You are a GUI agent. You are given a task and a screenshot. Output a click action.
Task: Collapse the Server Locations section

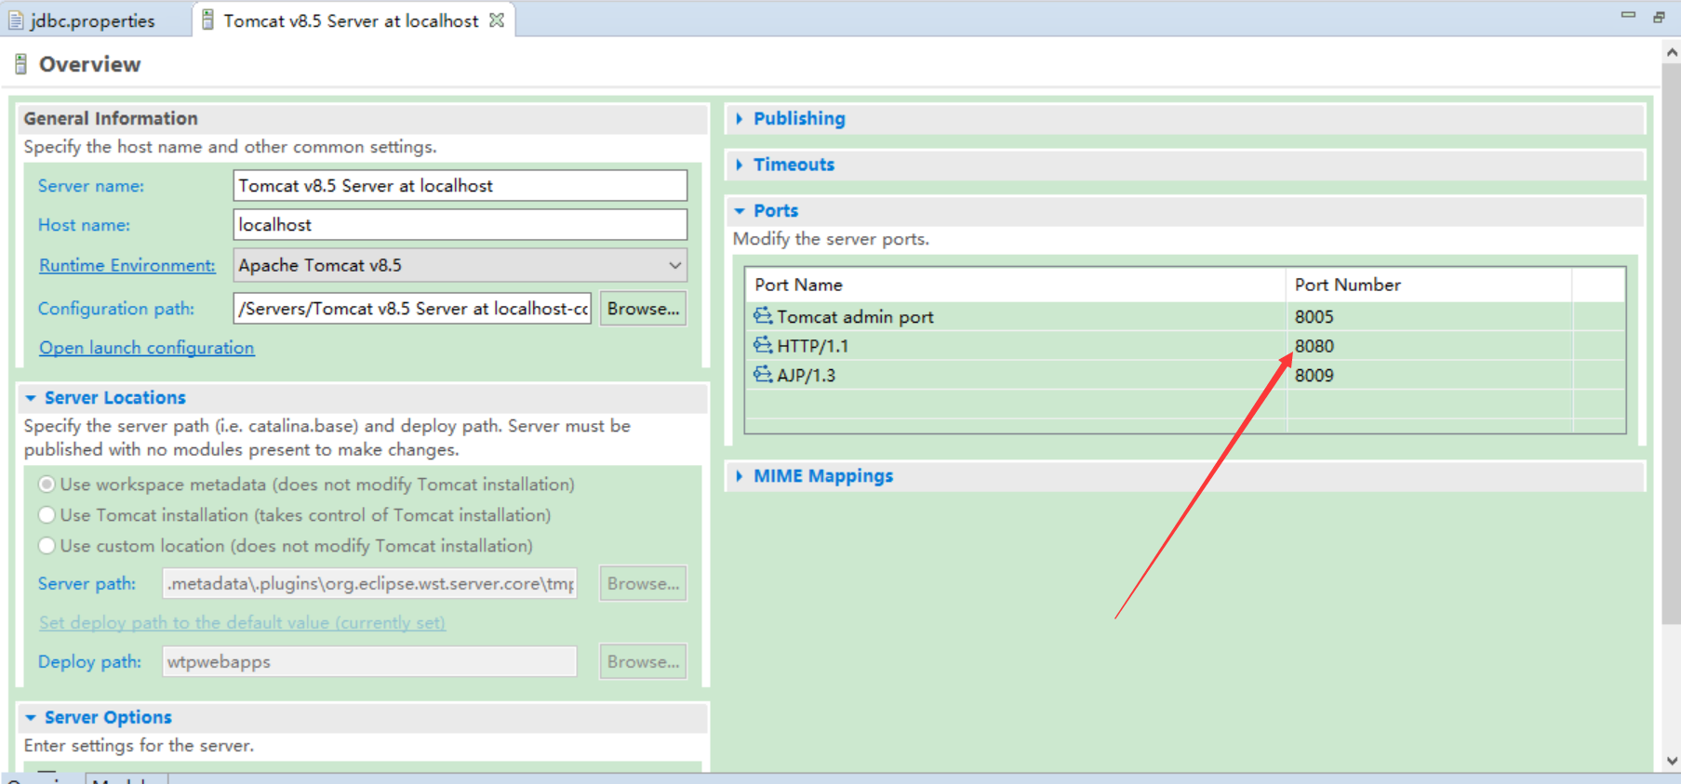(31, 398)
